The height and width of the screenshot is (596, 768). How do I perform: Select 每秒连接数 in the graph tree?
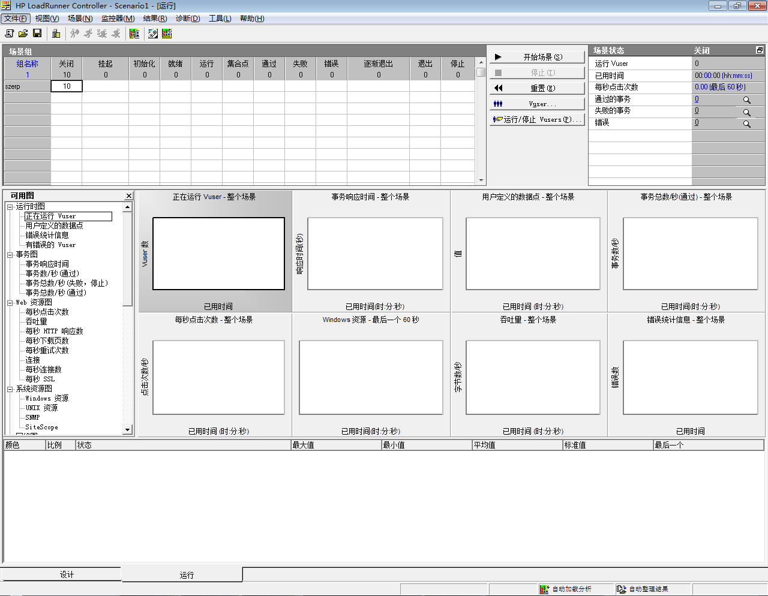pyautogui.click(x=43, y=370)
